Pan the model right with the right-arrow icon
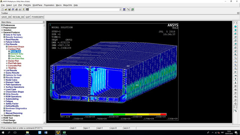 [235, 75]
